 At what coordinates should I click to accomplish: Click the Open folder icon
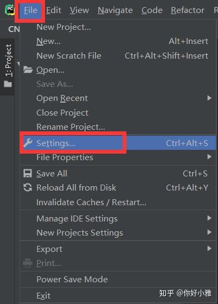(x=28, y=69)
